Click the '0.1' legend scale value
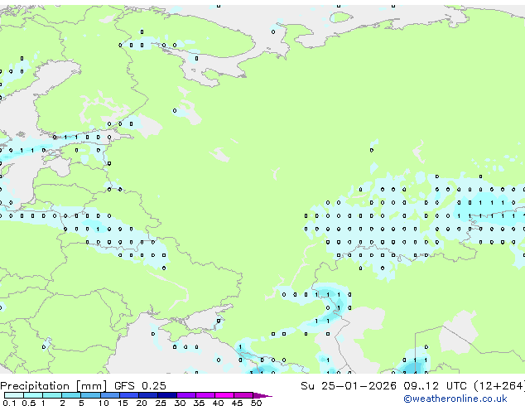Image resolution: width=525 pixels, height=406 pixels. [x=9, y=403]
